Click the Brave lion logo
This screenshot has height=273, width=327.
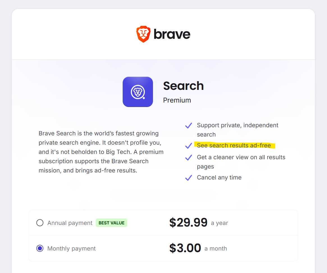pyautogui.click(x=143, y=33)
